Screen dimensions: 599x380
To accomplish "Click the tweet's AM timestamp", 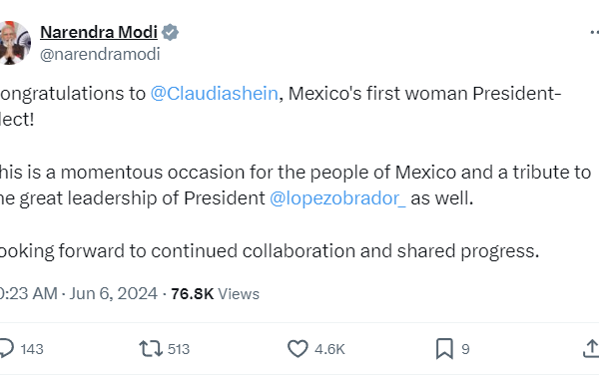I will 28,294.
